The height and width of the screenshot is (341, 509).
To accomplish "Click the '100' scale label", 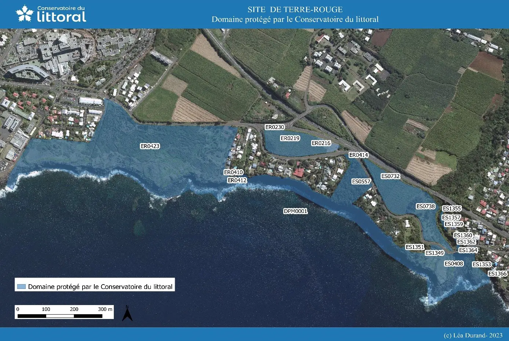I will pyautogui.click(x=46, y=309).
